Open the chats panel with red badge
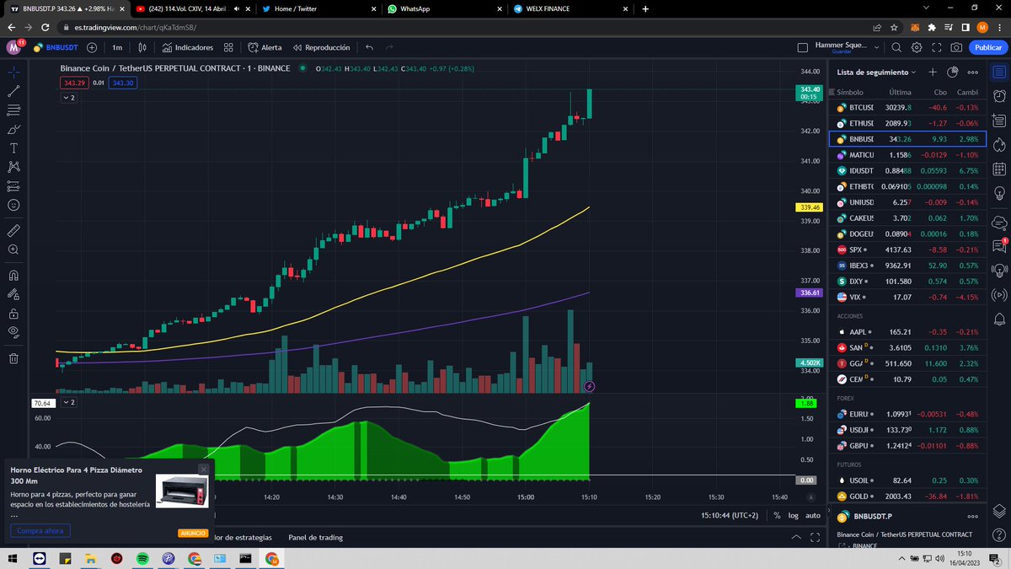The width and height of the screenshot is (1011, 569). (999, 245)
